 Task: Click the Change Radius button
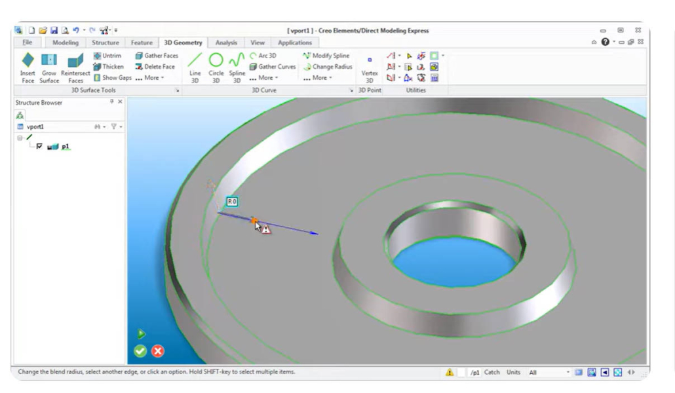coord(328,67)
